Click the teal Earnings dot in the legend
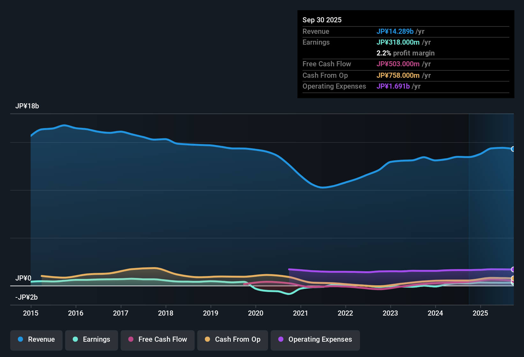This screenshot has height=357, width=524. pos(76,340)
